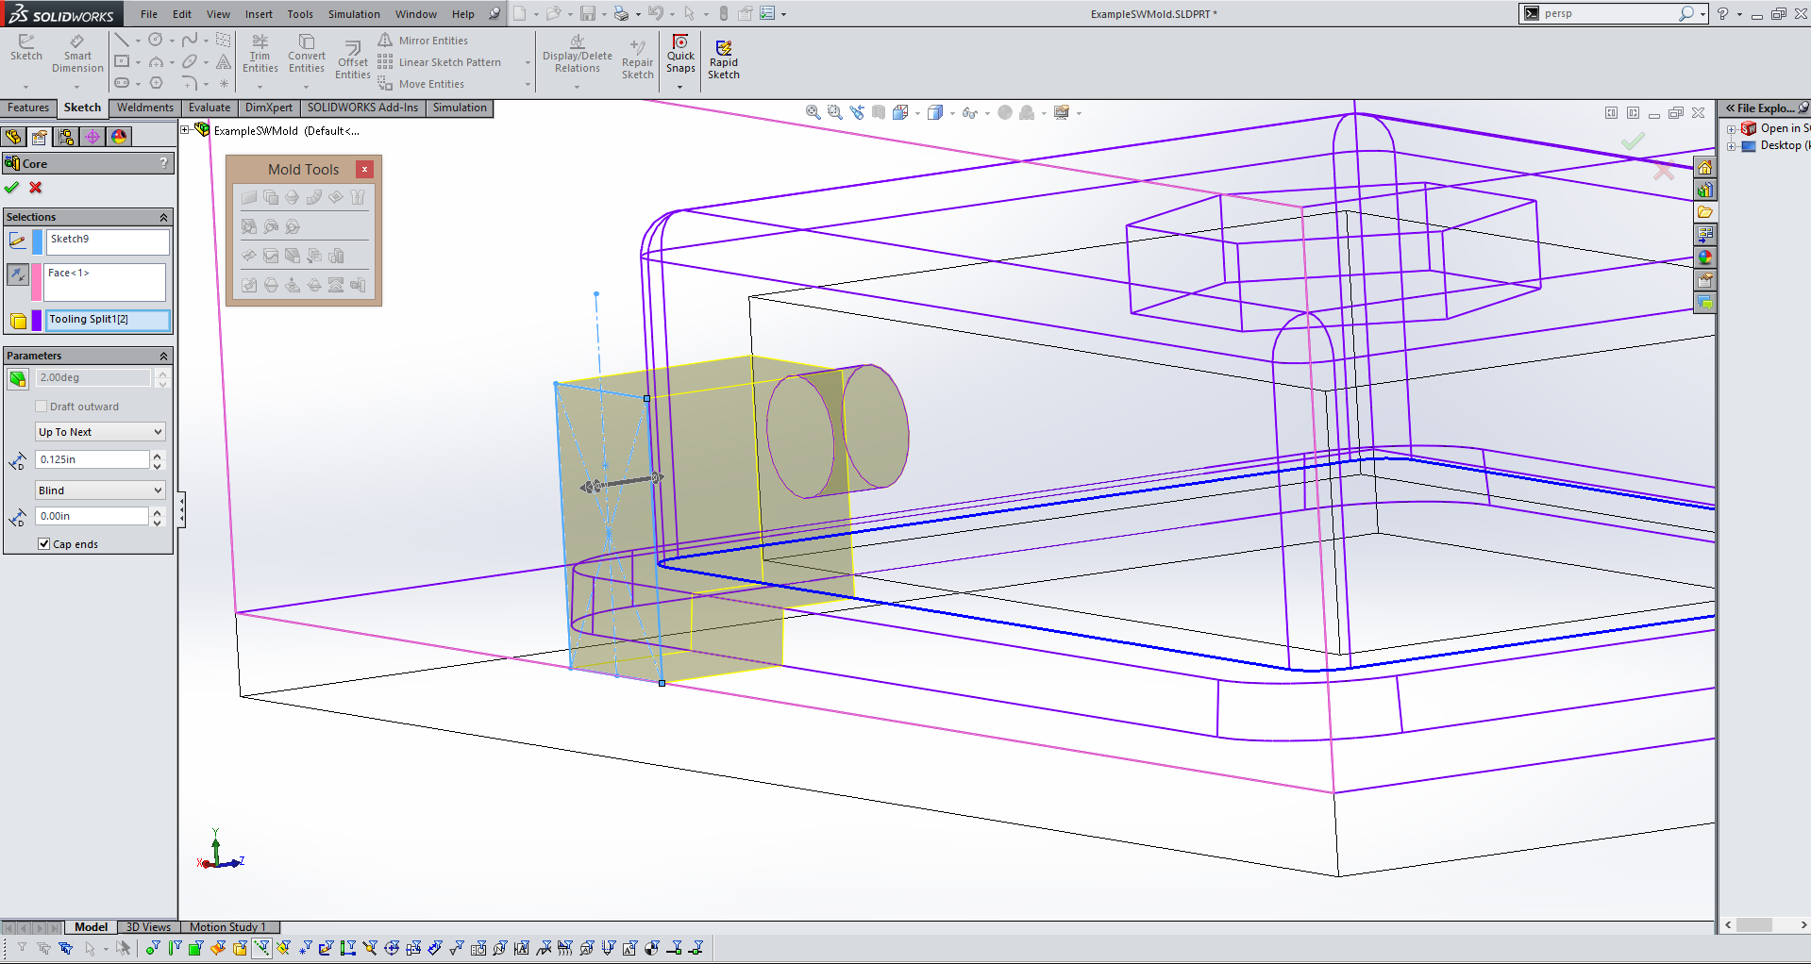Viewport: 1811px width, 964px height.
Task: Click the Sketch9 blue color swatch
Action: click(x=38, y=241)
